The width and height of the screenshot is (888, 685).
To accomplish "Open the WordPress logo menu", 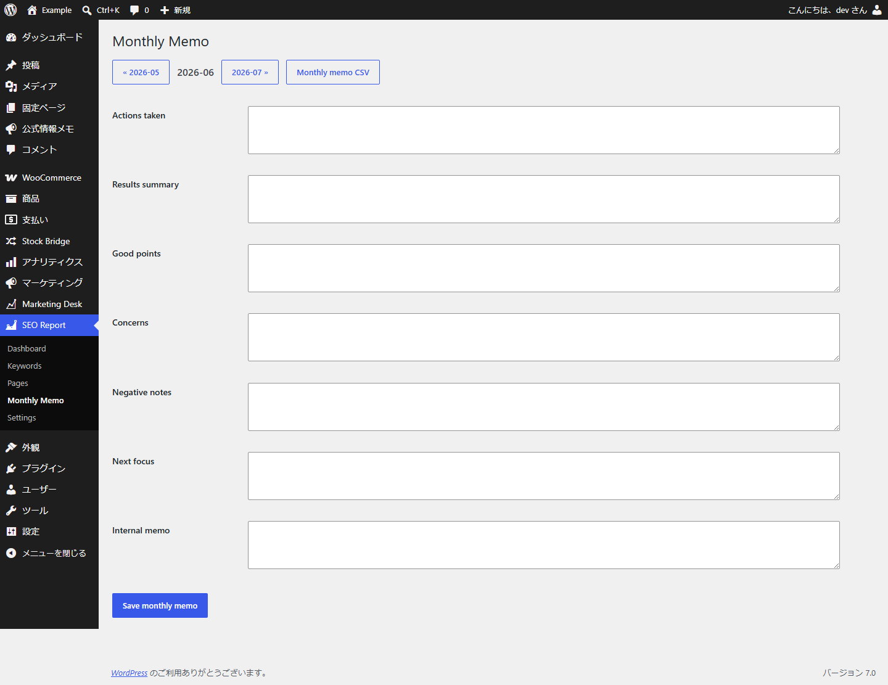I will click(10, 10).
